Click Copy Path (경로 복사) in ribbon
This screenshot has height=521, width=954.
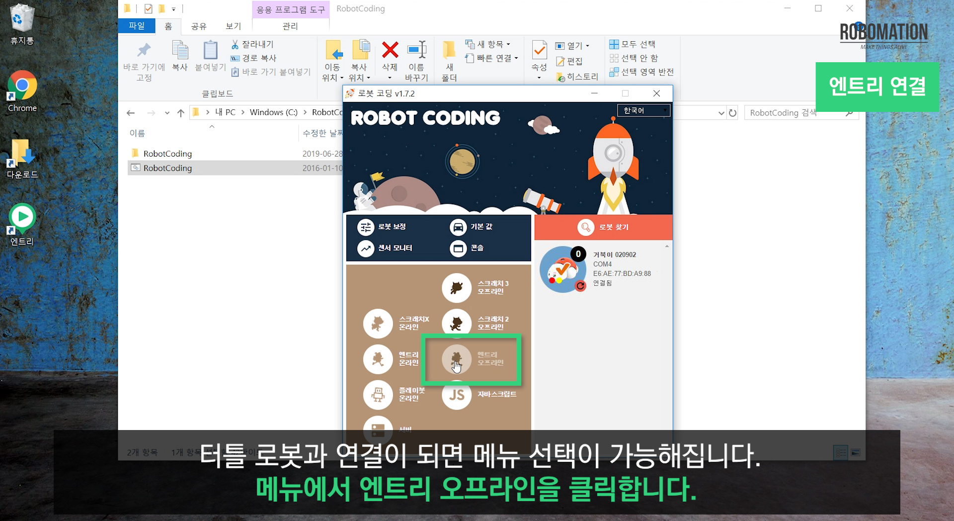tap(253, 58)
